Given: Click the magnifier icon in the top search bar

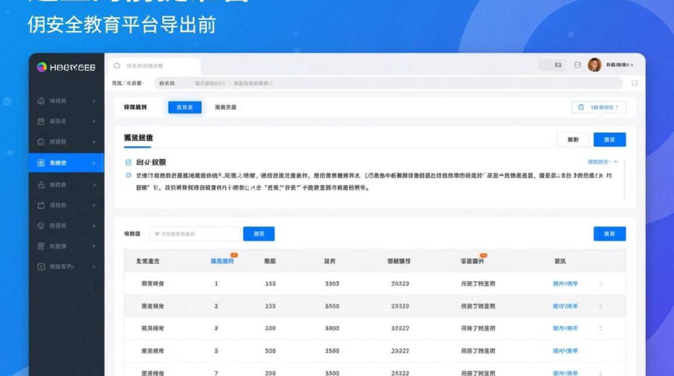Looking at the screenshot, I should pos(116,66).
